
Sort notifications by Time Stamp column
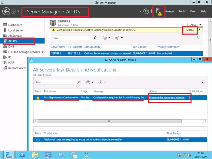(x=173, y=133)
